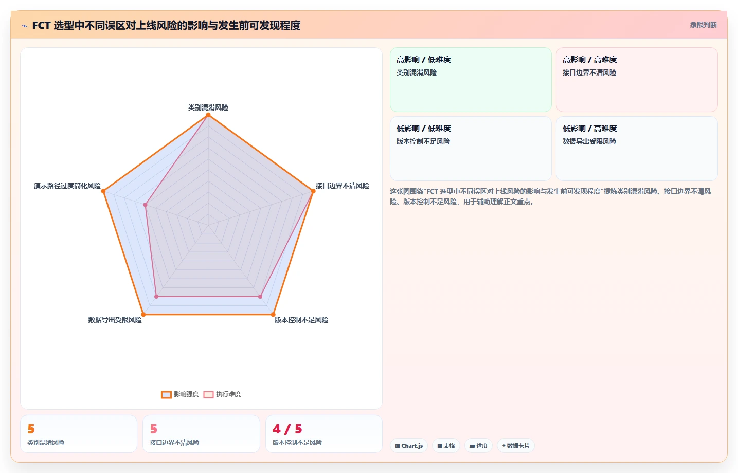Click the Chart.js tag
The width and height of the screenshot is (738, 473).
409,446
